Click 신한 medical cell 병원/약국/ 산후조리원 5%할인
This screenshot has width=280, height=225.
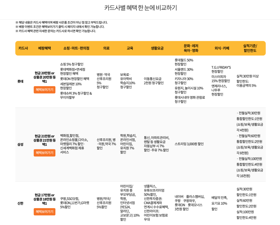coord(104,203)
